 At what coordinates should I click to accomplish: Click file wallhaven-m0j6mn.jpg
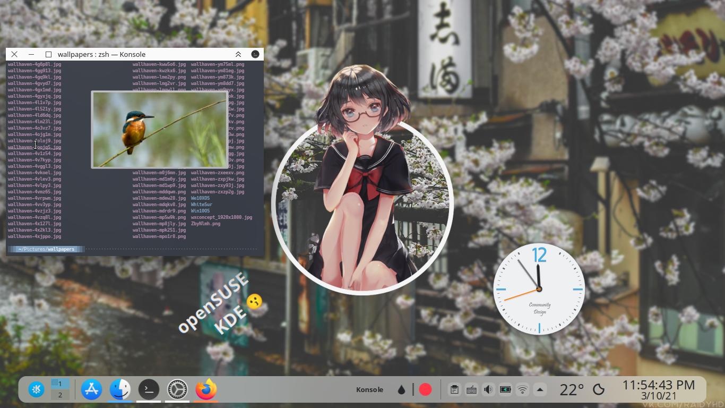click(159, 173)
